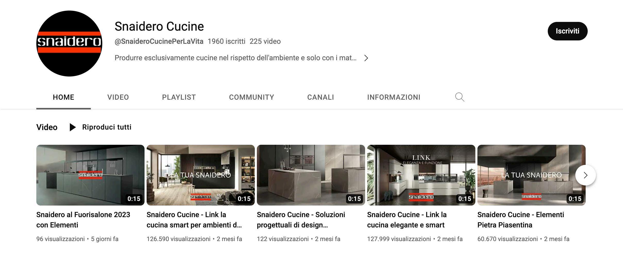
Task: Click the 127.999 visualizzazioni view count
Action: tap(399, 239)
